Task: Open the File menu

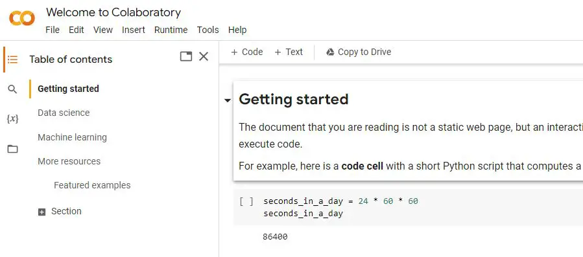Action: [53, 30]
